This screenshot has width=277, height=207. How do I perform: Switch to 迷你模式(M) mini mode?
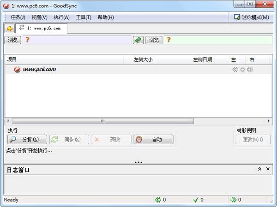click(x=252, y=18)
